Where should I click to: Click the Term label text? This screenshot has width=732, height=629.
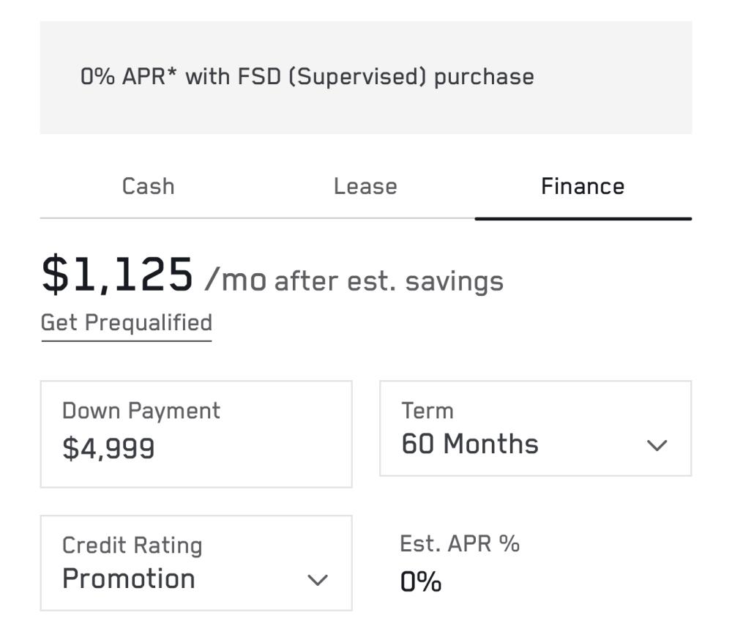click(x=427, y=411)
